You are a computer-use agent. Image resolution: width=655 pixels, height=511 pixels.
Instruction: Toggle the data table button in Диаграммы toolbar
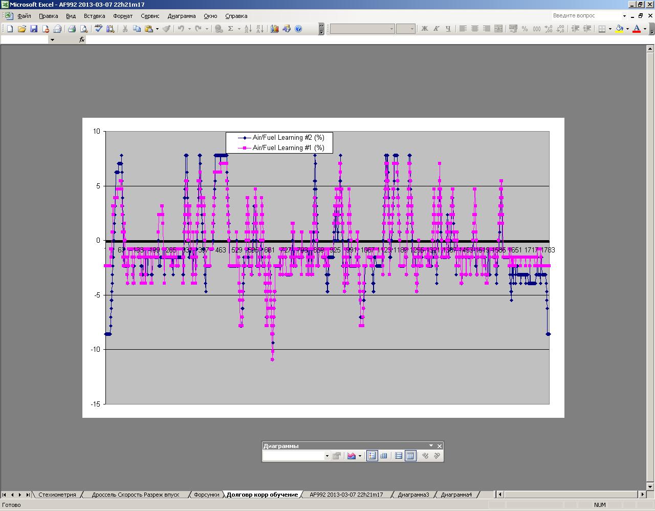click(384, 456)
